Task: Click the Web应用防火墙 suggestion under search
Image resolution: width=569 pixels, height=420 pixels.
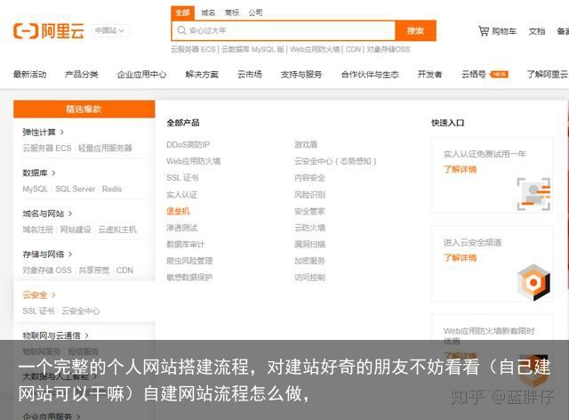Action: (x=315, y=50)
